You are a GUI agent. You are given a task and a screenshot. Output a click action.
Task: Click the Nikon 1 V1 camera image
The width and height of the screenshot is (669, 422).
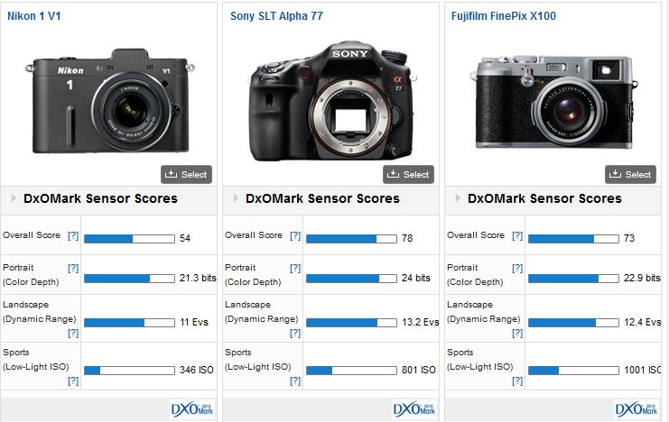(110, 102)
